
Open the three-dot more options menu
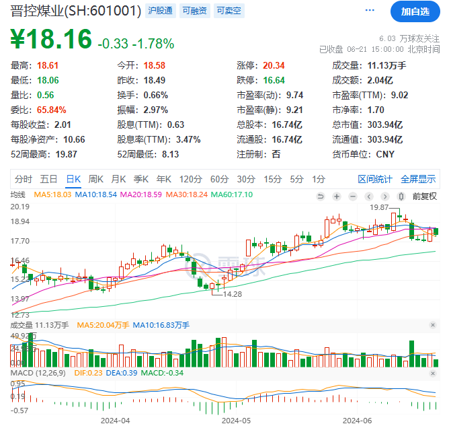(x=370, y=10)
